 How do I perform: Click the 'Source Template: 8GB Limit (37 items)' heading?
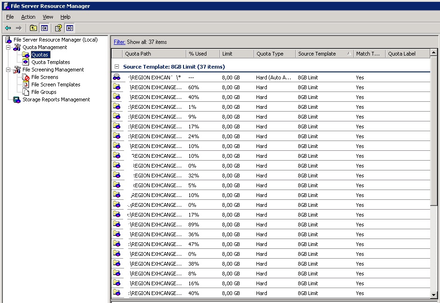click(x=174, y=67)
